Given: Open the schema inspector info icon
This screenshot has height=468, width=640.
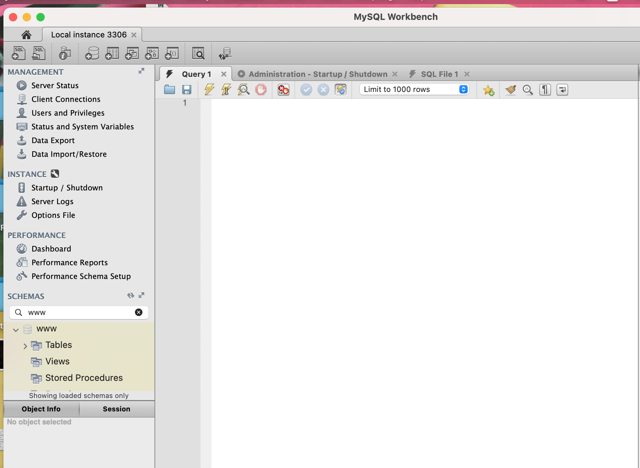Looking at the screenshot, I should pos(65,53).
